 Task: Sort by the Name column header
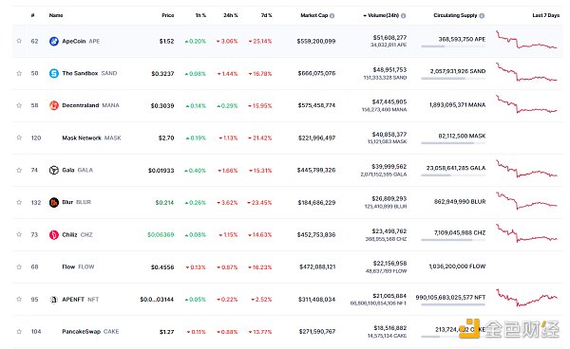click(56, 15)
